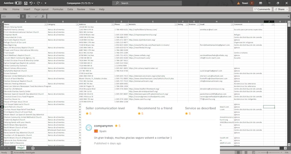The width and height of the screenshot is (291, 154).
Task: Click the Insert Function fx icon
Action: (43, 16)
